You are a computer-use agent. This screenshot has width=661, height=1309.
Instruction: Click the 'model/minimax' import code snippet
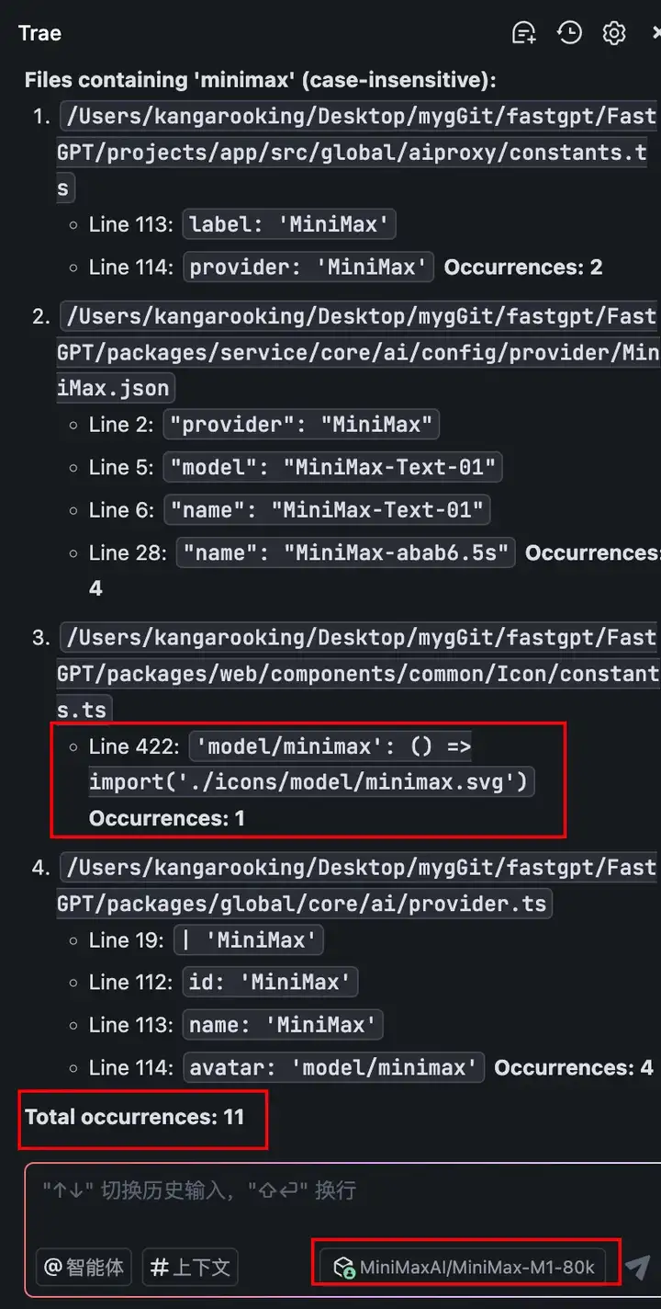click(x=312, y=765)
